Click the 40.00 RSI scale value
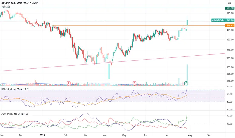Image resolution: width=235 pixels, height=138 pixels. click(x=229, y=102)
